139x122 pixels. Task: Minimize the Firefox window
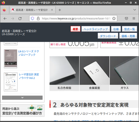pos(126,3)
